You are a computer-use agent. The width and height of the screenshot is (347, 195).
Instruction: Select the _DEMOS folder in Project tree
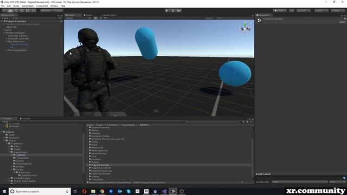tap(21, 155)
